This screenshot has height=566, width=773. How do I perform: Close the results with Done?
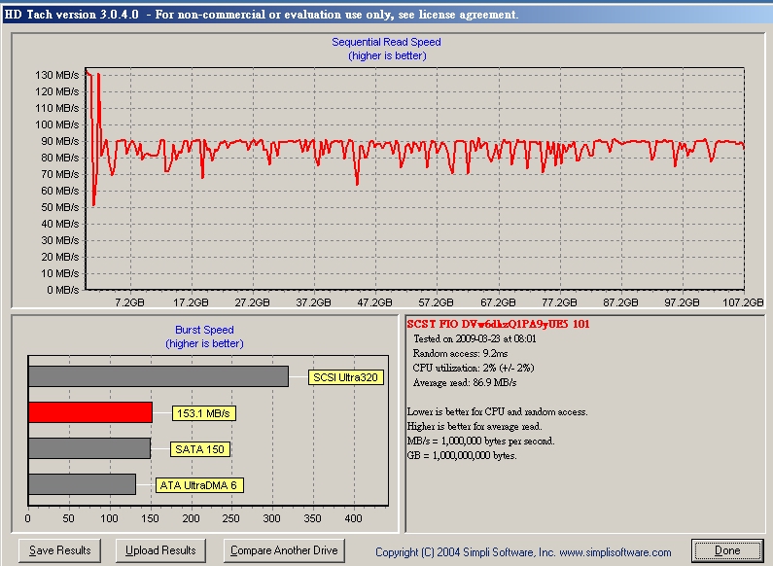(727, 550)
